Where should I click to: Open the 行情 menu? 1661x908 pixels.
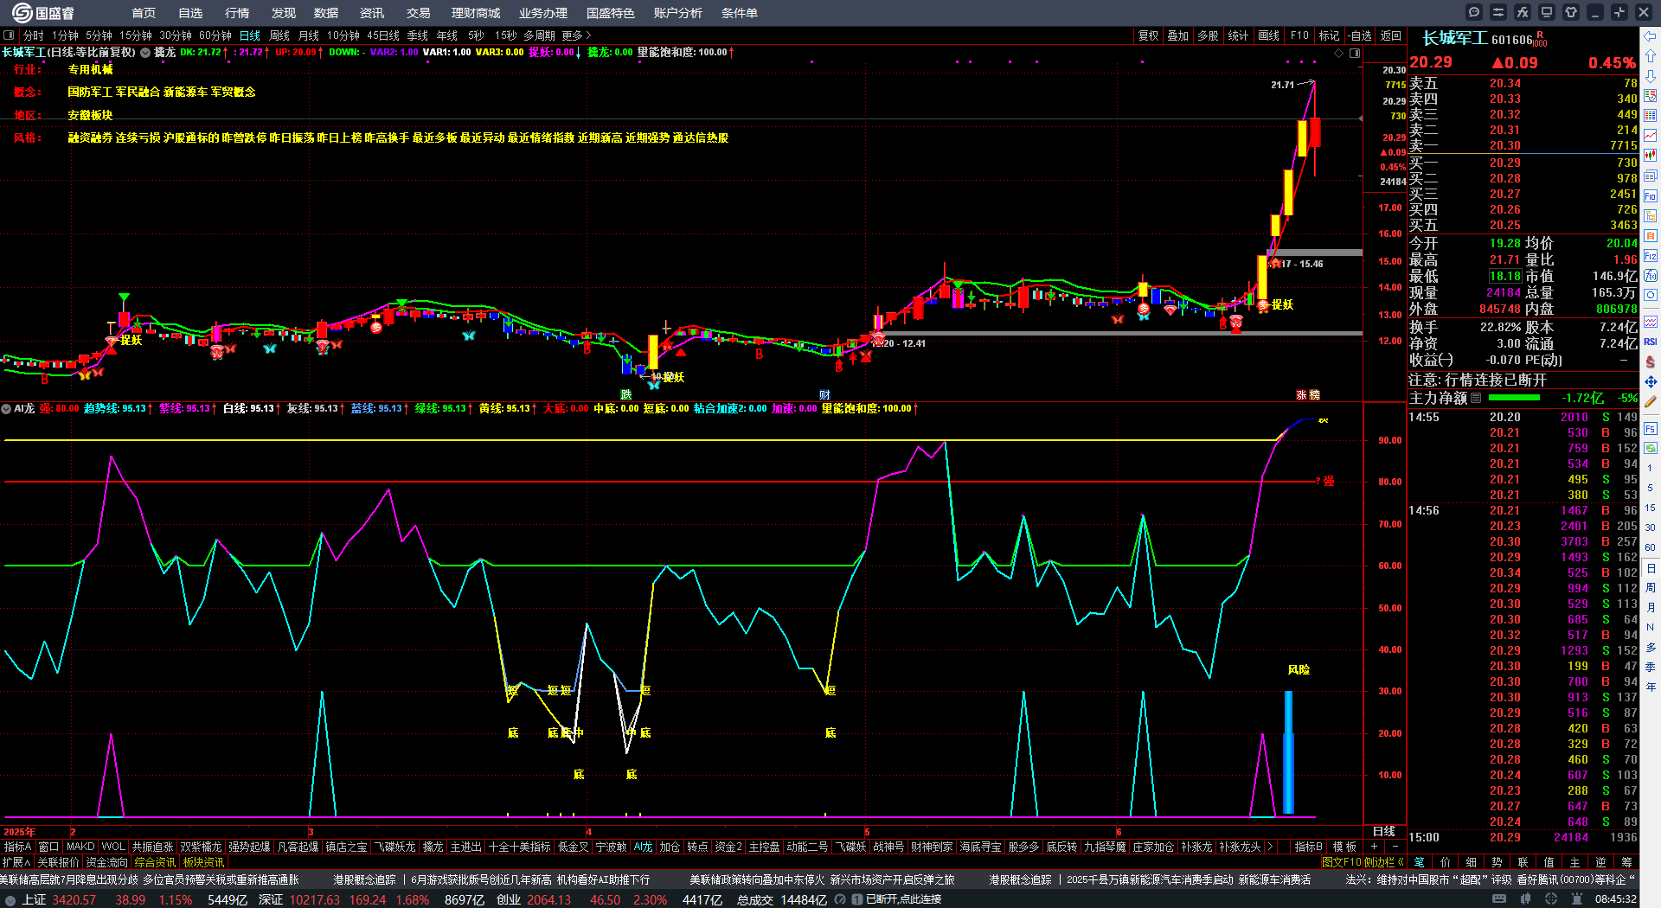point(237,13)
